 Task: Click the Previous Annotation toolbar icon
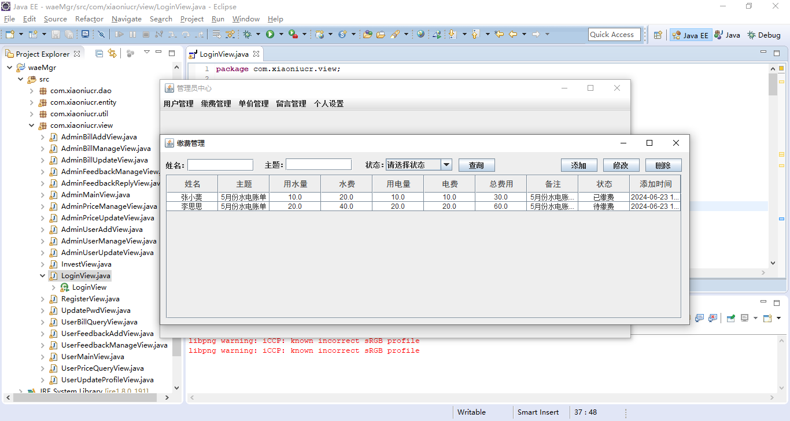point(476,35)
